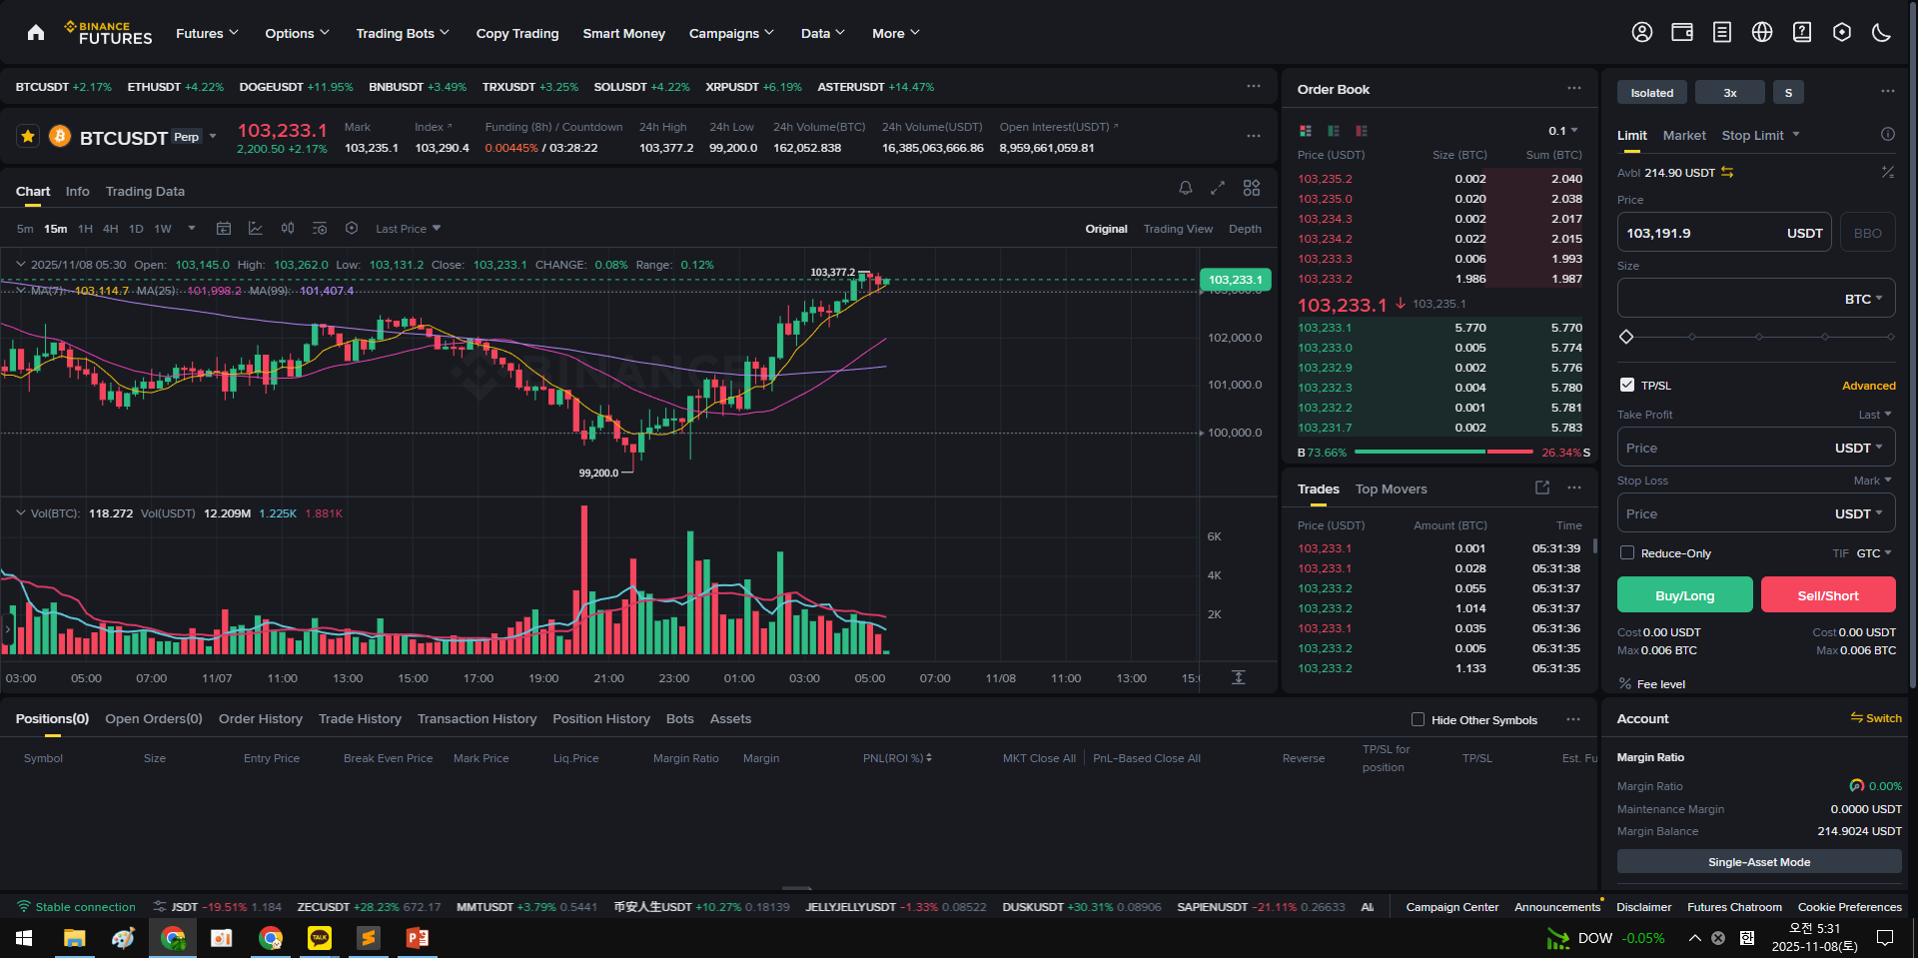Expand the Futures menu
Screen dimensions: 1918x958
click(x=207, y=33)
